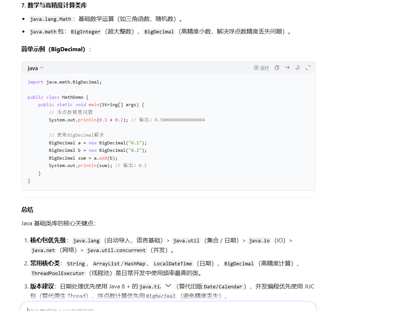Toggle word wrap icon in code header
This screenshot has width=403, height=311.
(287, 68)
